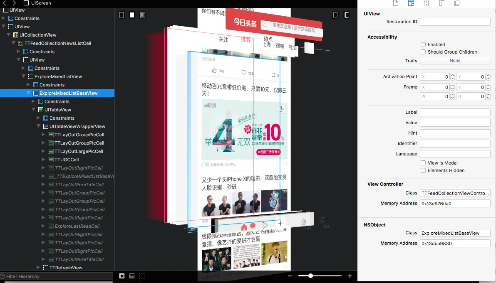The width and height of the screenshot is (496, 283).
Task: Select the UICollectionView row
Action: 57,35
